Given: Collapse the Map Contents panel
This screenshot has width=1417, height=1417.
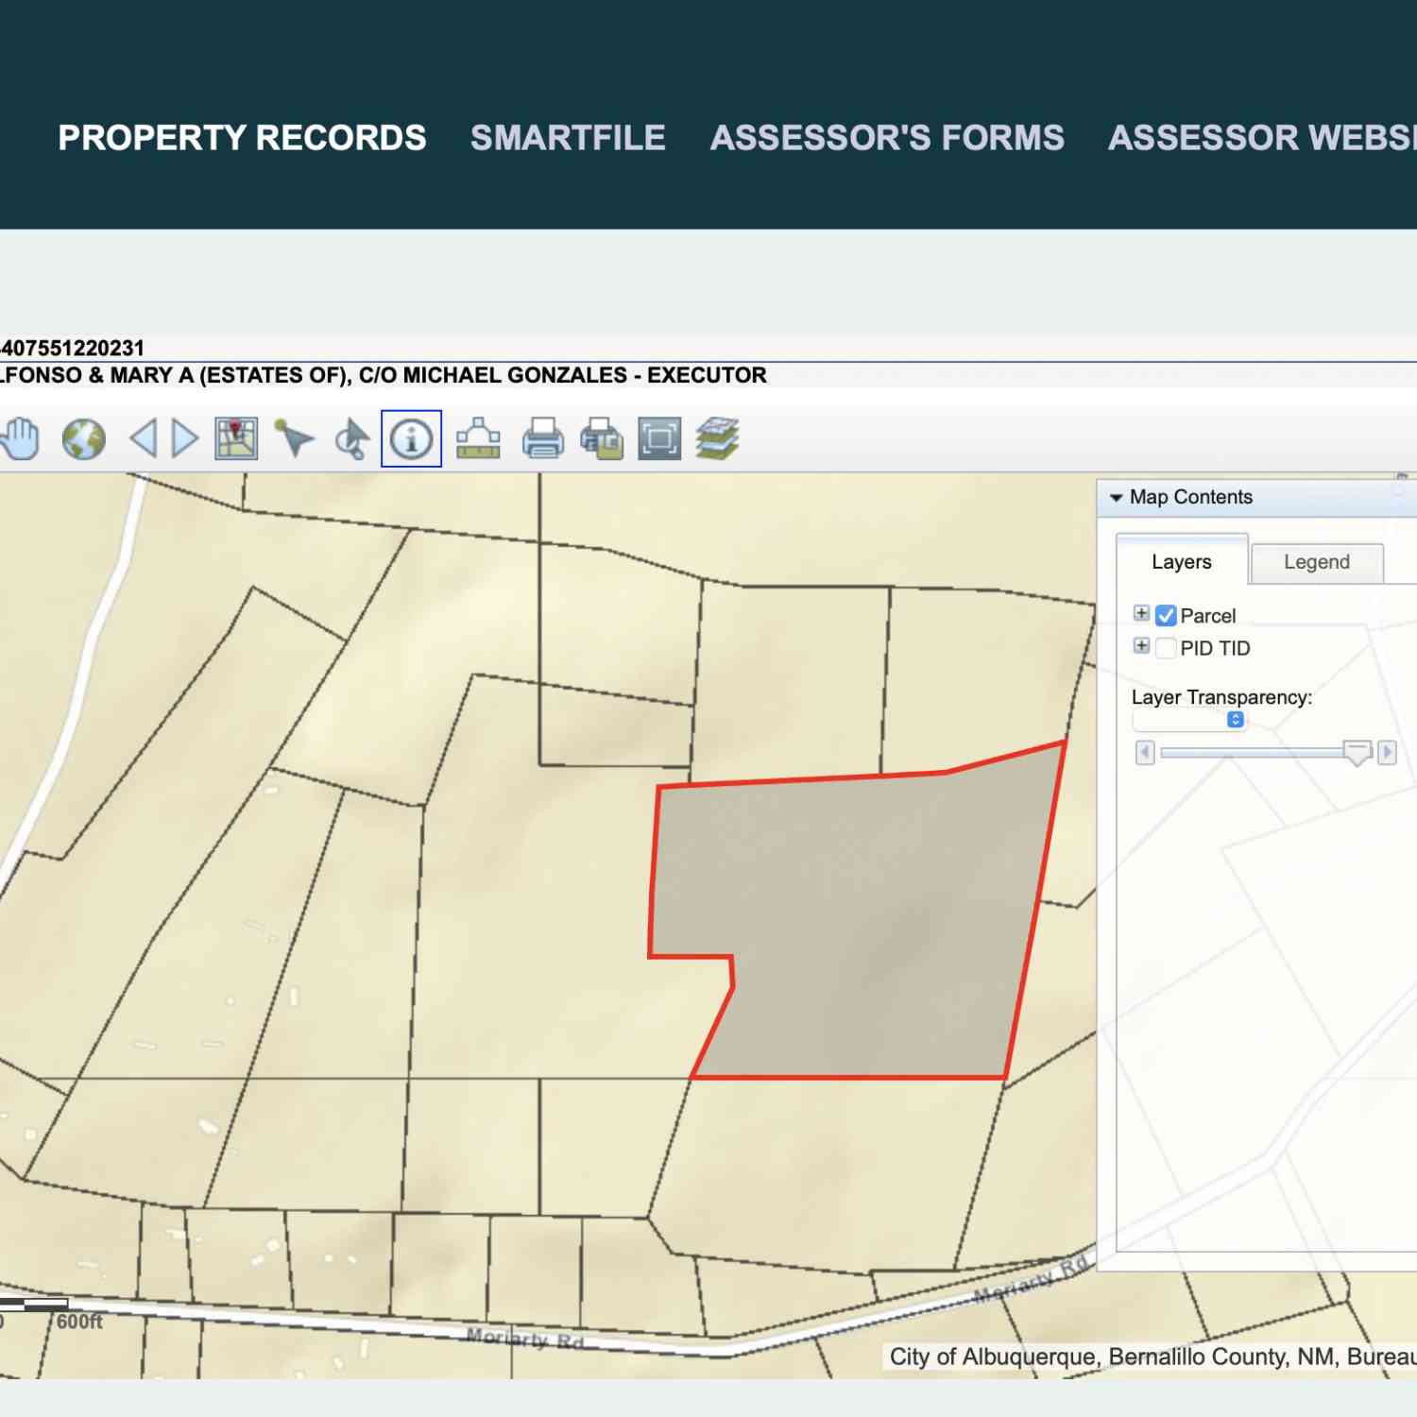Looking at the screenshot, I should [x=1116, y=498].
